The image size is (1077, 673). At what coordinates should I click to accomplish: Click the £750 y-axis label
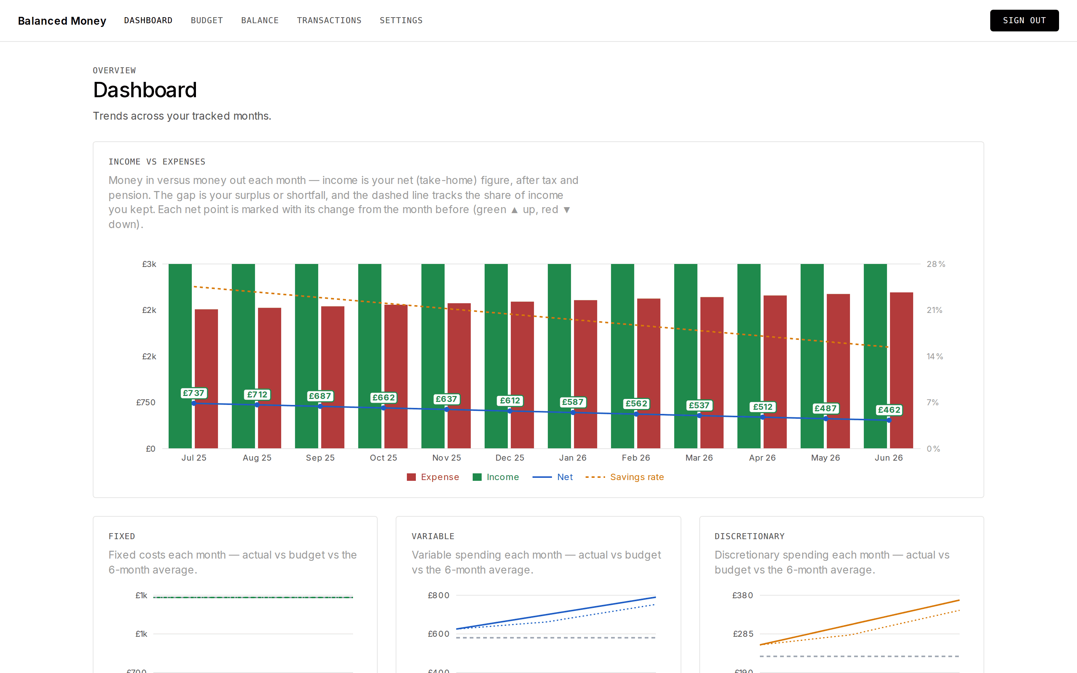pos(146,403)
